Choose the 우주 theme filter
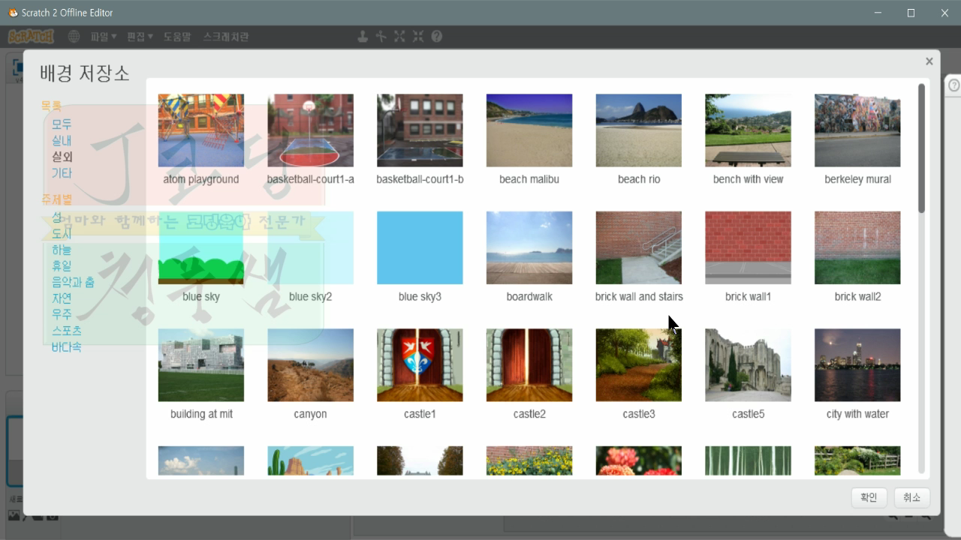 62,315
